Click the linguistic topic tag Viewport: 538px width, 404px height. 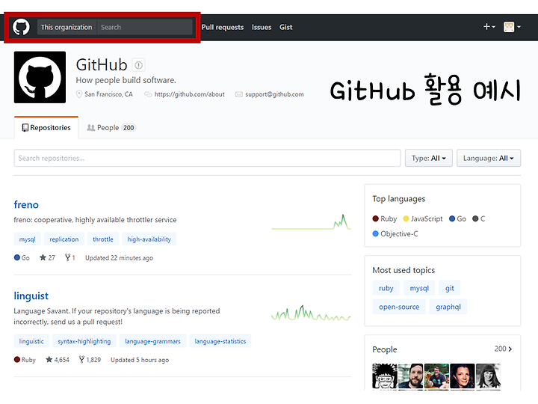(31, 341)
